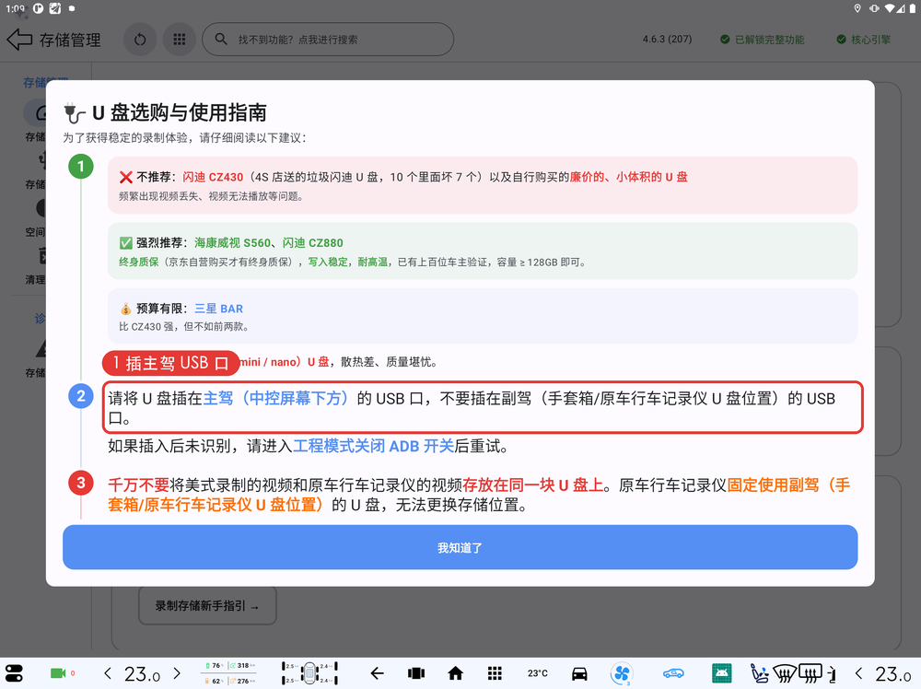Tap the 核心引擎 status label
Screen dimensions: 921x689
(864, 40)
